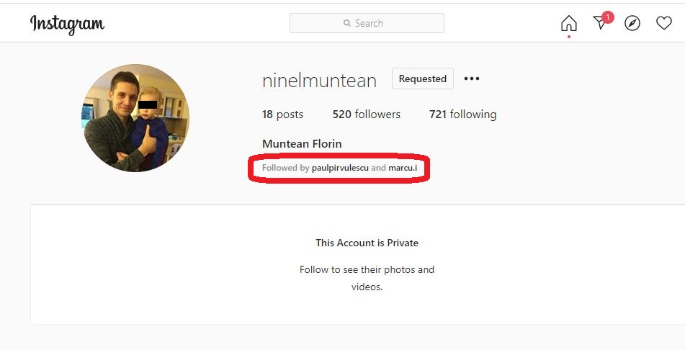Screen dimensions: 685x350
Task: Click the magnifier icon in search bar
Action: pyautogui.click(x=347, y=24)
